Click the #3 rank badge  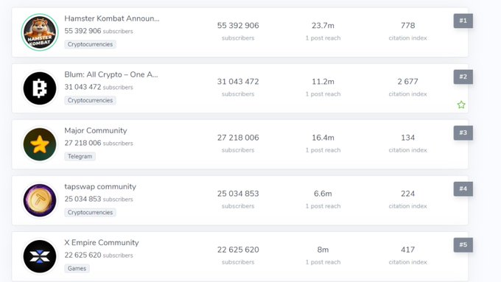click(x=463, y=133)
